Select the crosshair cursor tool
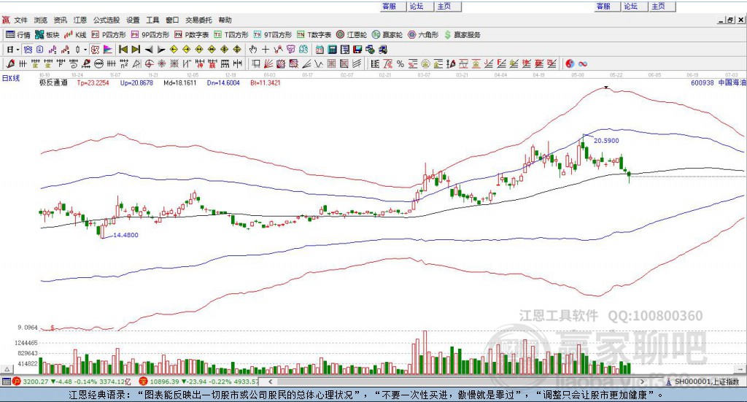This screenshot has width=747, height=402. pyautogui.click(x=266, y=50)
